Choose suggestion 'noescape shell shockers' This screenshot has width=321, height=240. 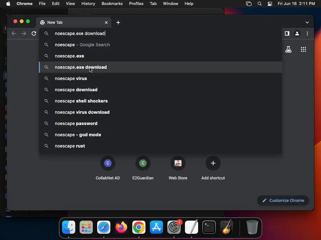point(160,101)
